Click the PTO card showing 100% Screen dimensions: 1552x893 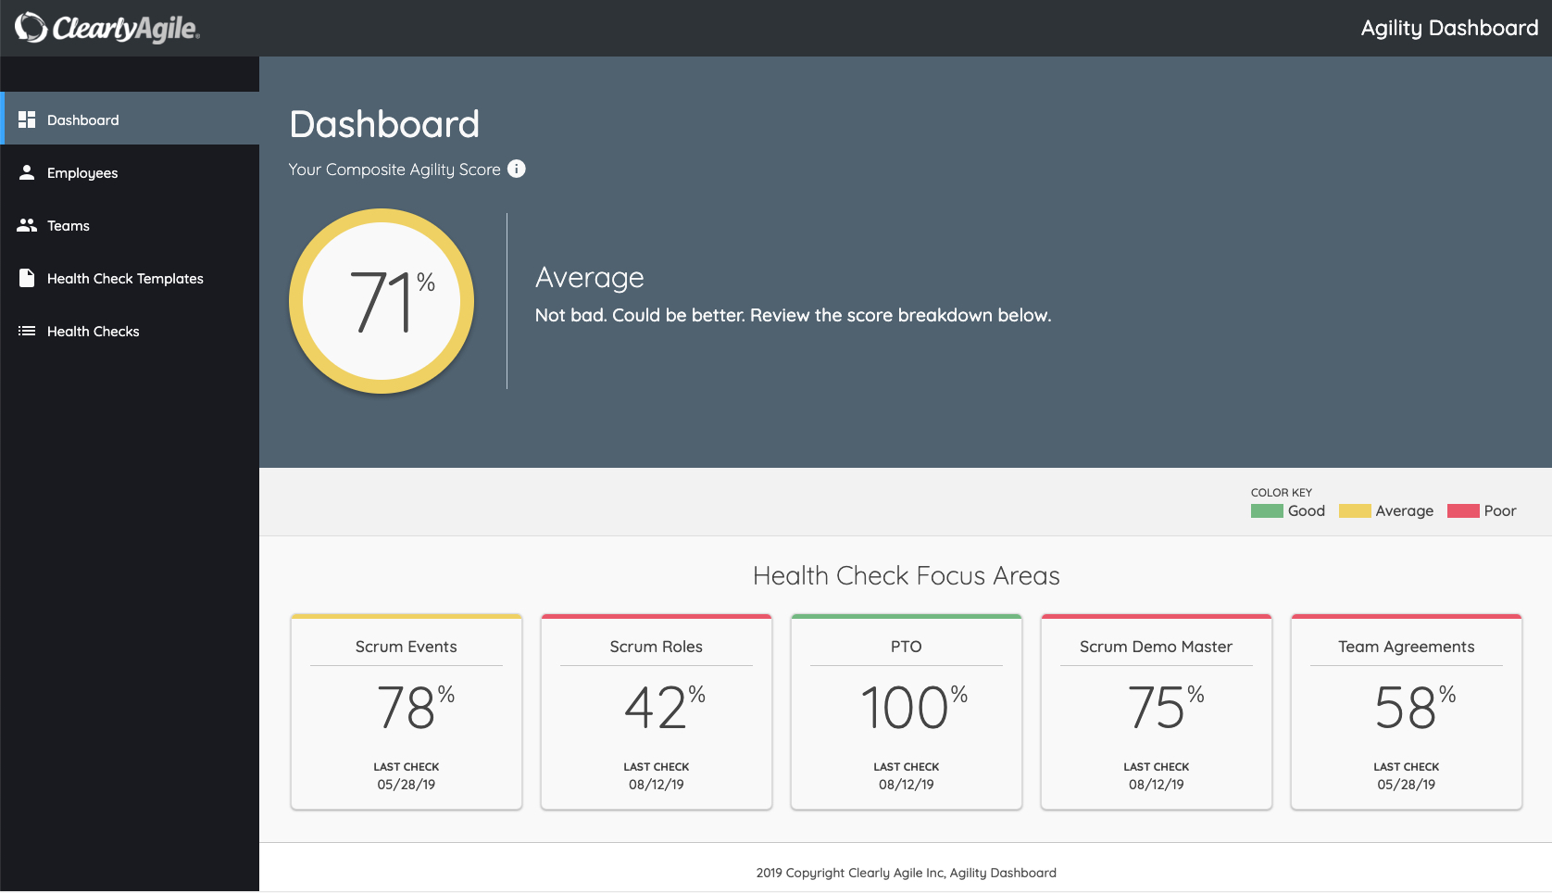click(906, 711)
